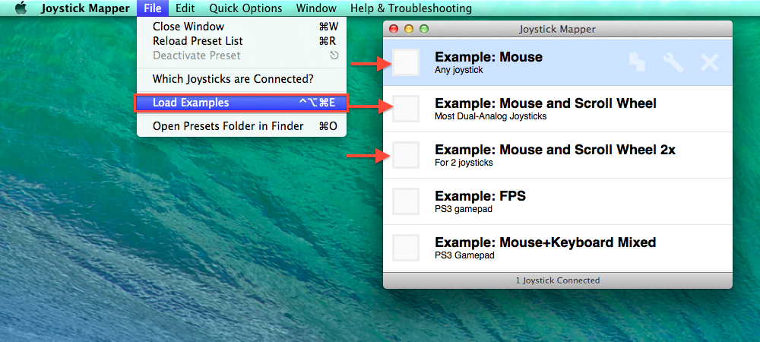Click the 'Any joystick' subtitle text
The width and height of the screenshot is (760, 342).
[459, 70]
